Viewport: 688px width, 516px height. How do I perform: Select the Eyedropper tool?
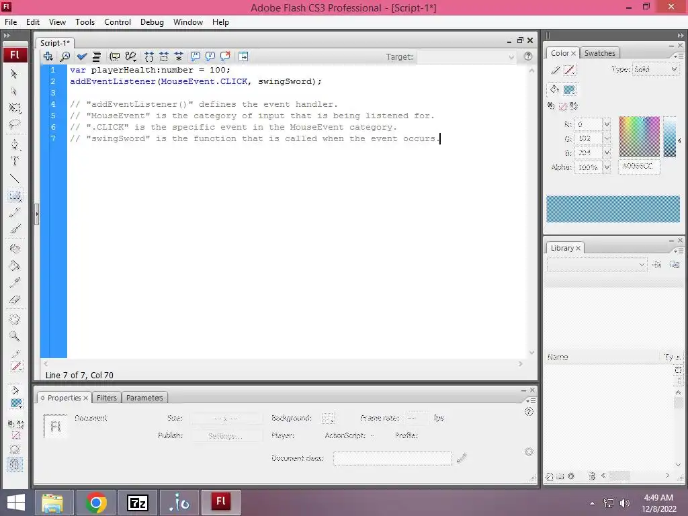[15, 283]
